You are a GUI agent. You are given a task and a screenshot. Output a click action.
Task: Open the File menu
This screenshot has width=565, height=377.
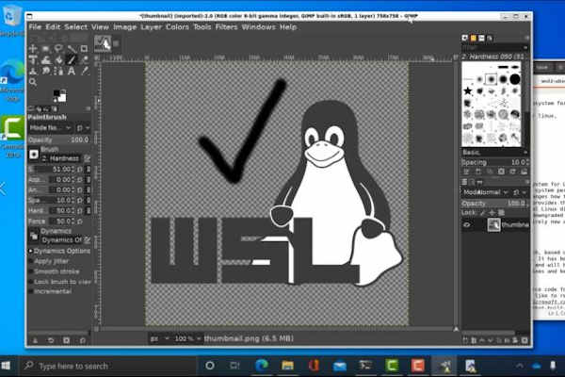pos(35,27)
